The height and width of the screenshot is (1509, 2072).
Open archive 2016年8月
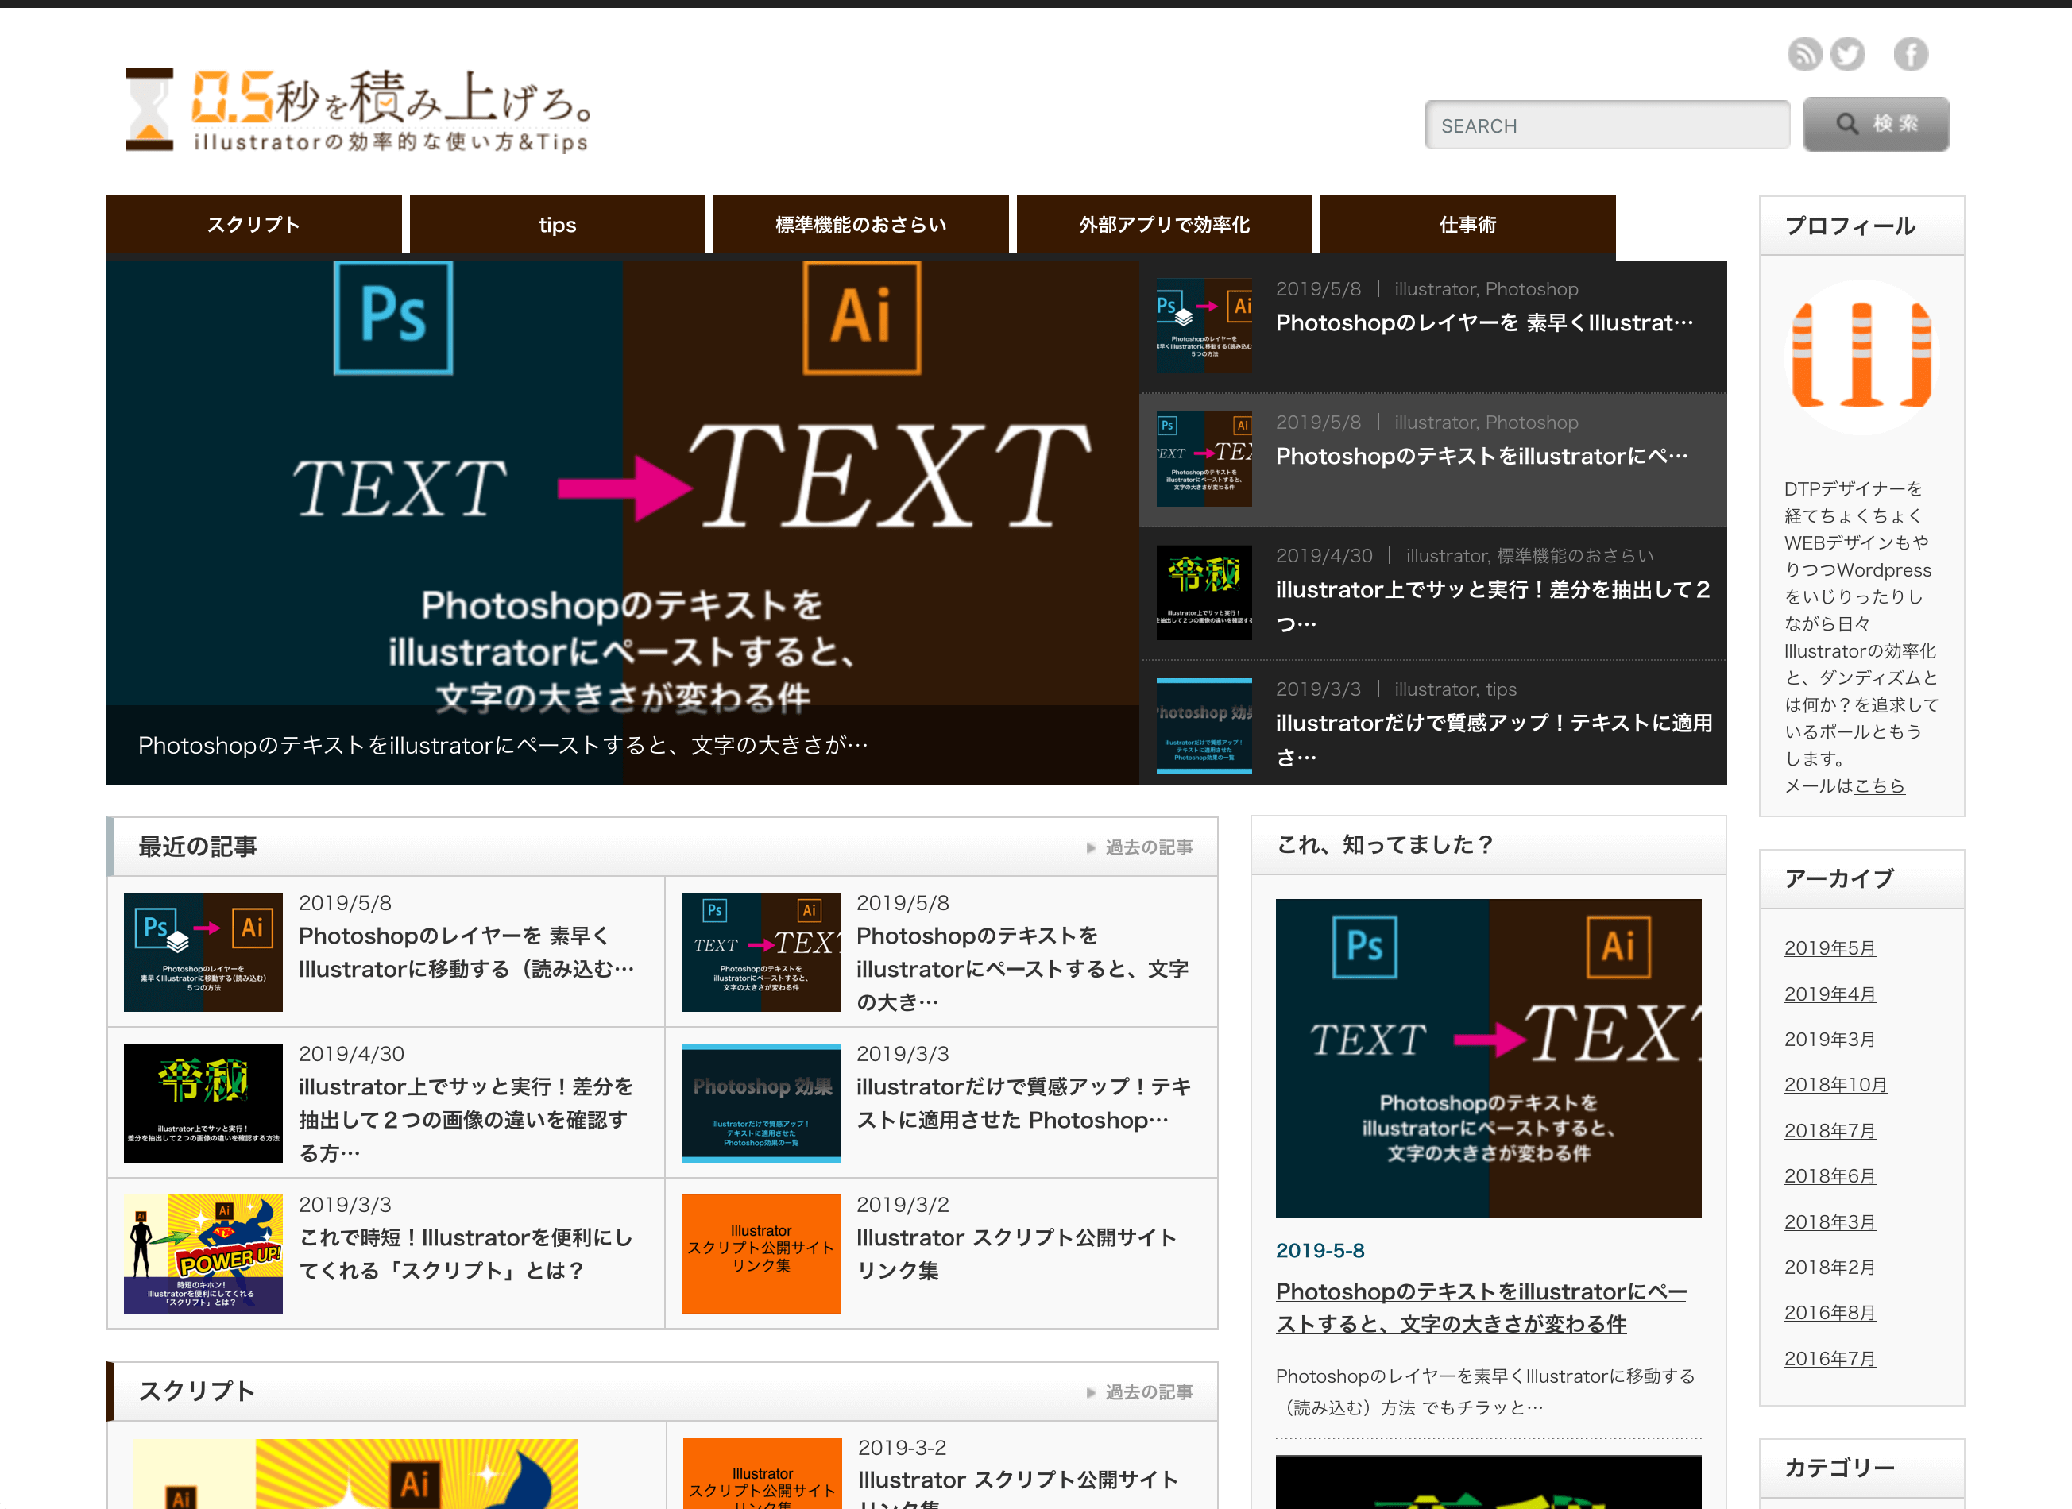point(1830,1313)
